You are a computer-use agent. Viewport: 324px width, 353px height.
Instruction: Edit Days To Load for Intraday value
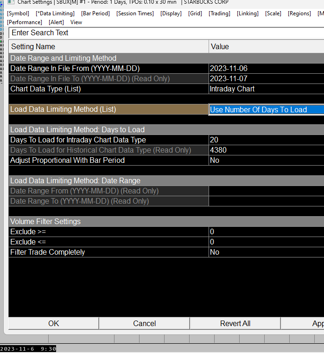[267, 140]
